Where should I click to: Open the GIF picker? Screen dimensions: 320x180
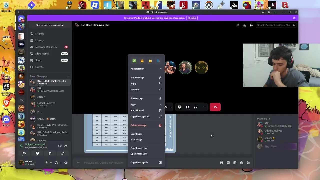click(x=228, y=163)
